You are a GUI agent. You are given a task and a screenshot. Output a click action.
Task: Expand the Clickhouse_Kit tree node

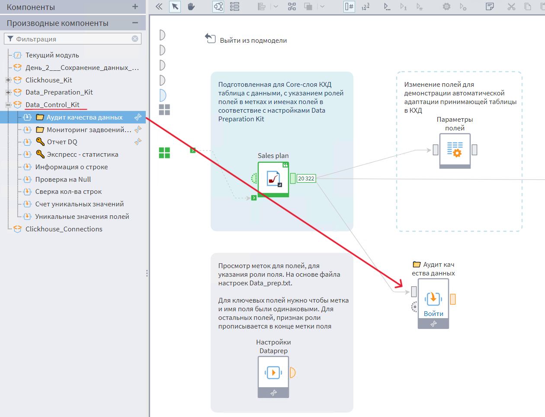[8, 80]
